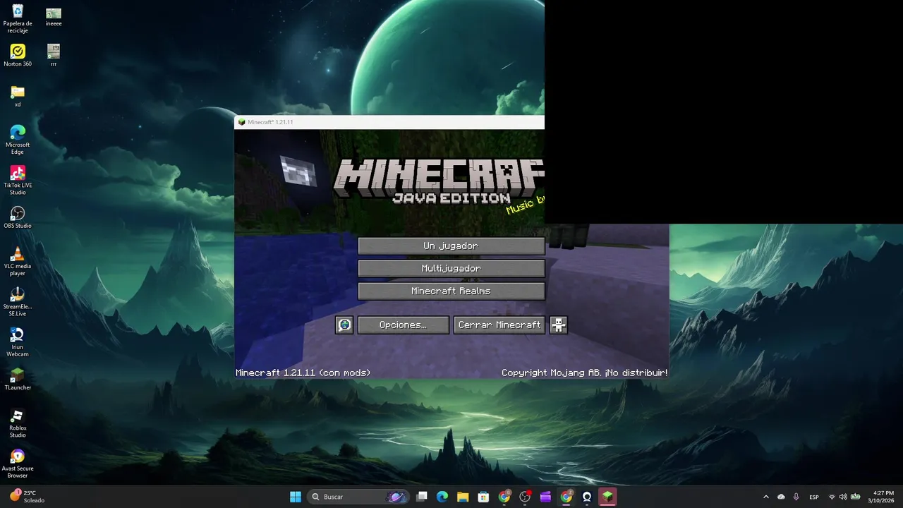Open File Explorer from the taskbar
This screenshot has height=508, width=903.
coord(463,497)
